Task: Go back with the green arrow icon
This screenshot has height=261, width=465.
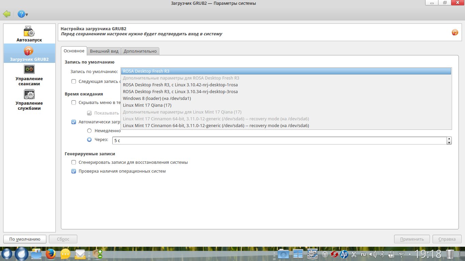Action: coord(6,14)
